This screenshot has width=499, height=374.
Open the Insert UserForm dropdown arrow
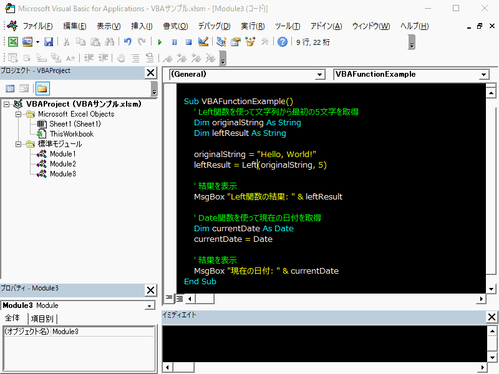click(37, 42)
